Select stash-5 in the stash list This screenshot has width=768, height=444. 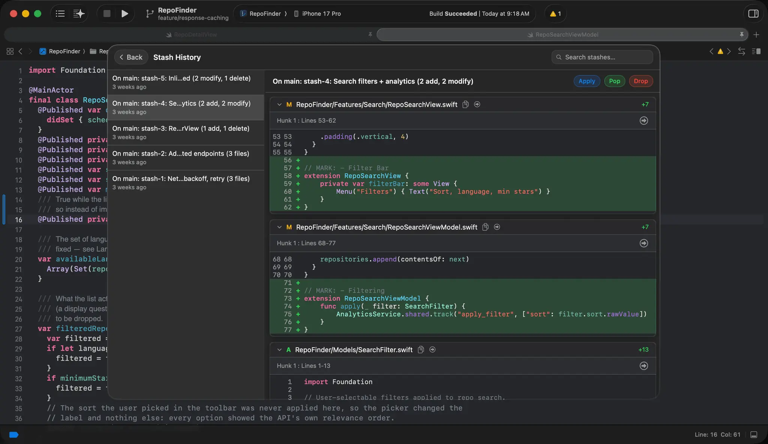click(186, 82)
